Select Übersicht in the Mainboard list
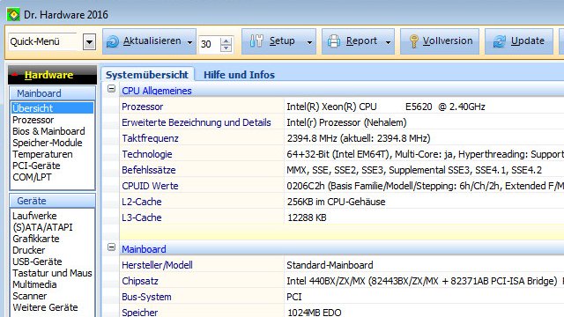The height and width of the screenshot is (317, 564). [53, 107]
